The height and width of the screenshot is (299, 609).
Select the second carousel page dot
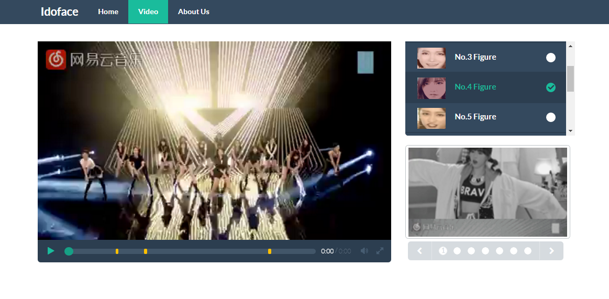pos(457,251)
